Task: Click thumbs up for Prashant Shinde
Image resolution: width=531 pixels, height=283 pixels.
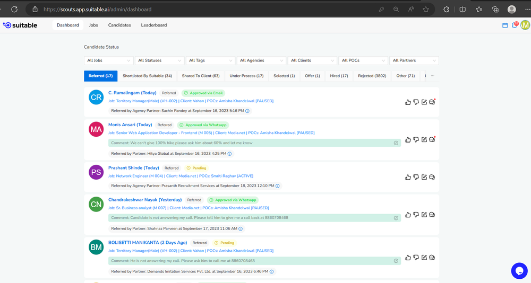Action: pos(408,177)
